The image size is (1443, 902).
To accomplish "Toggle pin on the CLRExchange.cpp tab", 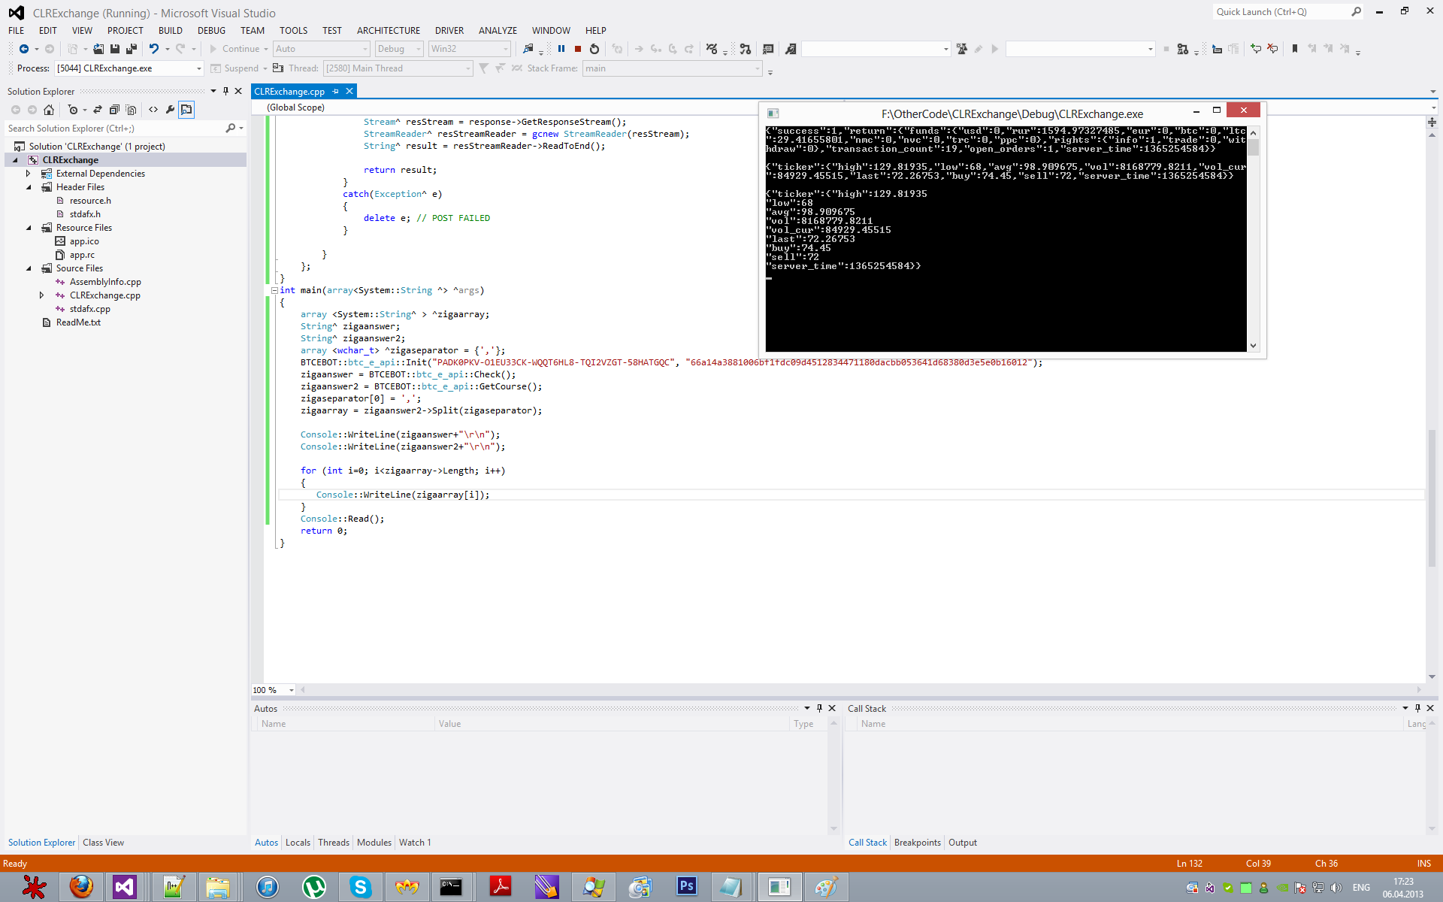I will coord(336,92).
